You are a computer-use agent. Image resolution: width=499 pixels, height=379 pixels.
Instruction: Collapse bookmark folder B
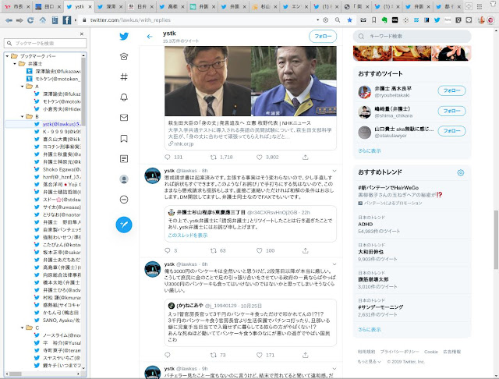pos(23,116)
